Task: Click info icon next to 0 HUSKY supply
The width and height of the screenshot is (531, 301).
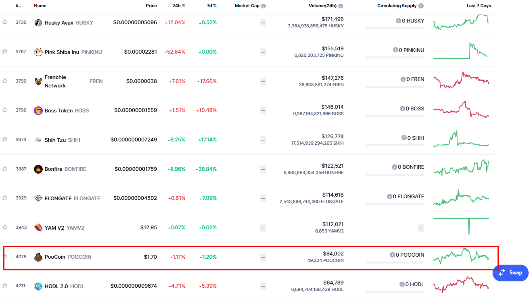Action: pos(398,21)
